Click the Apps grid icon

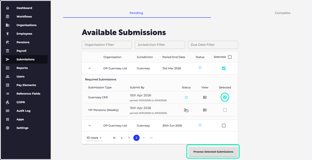(x=8, y=119)
